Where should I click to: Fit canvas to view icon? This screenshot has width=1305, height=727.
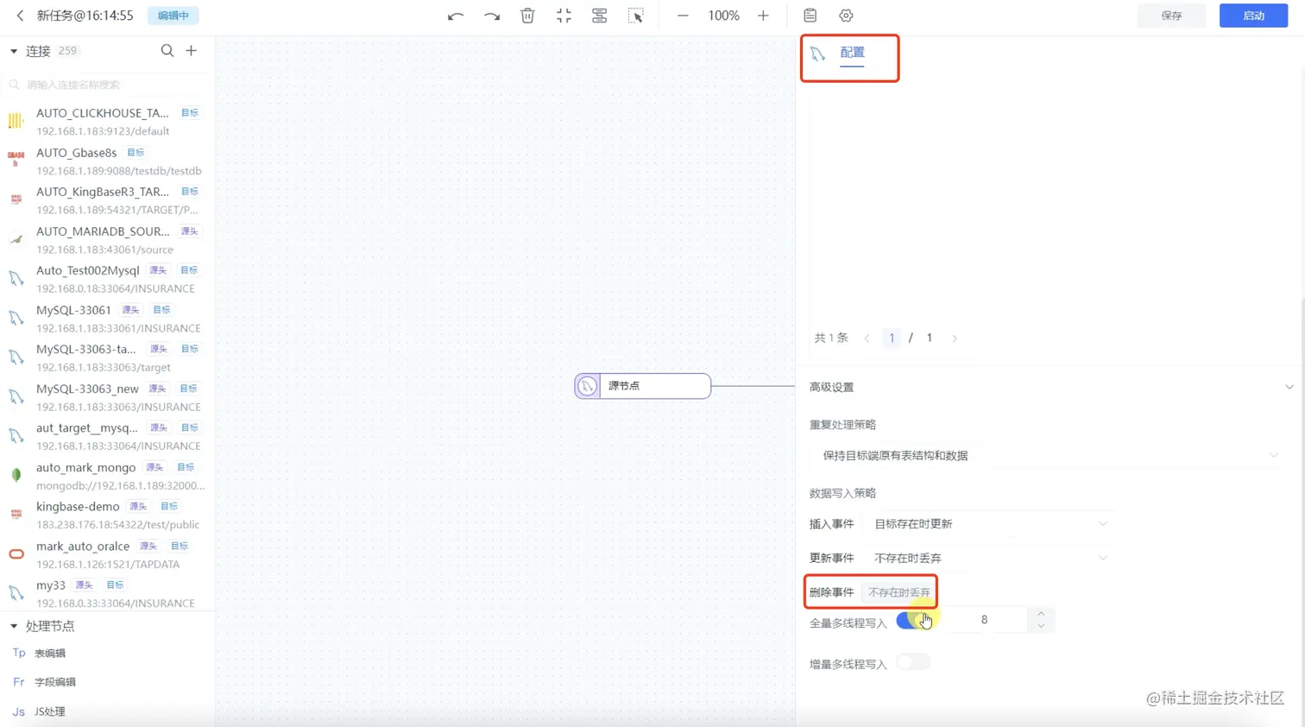tap(564, 16)
